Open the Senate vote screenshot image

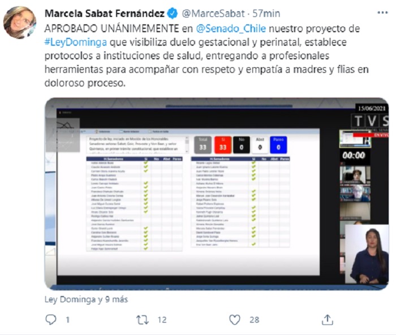point(217,194)
